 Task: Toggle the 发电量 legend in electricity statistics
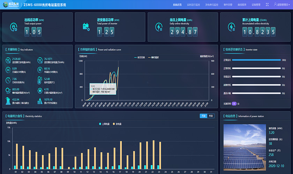tap(118, 124)
